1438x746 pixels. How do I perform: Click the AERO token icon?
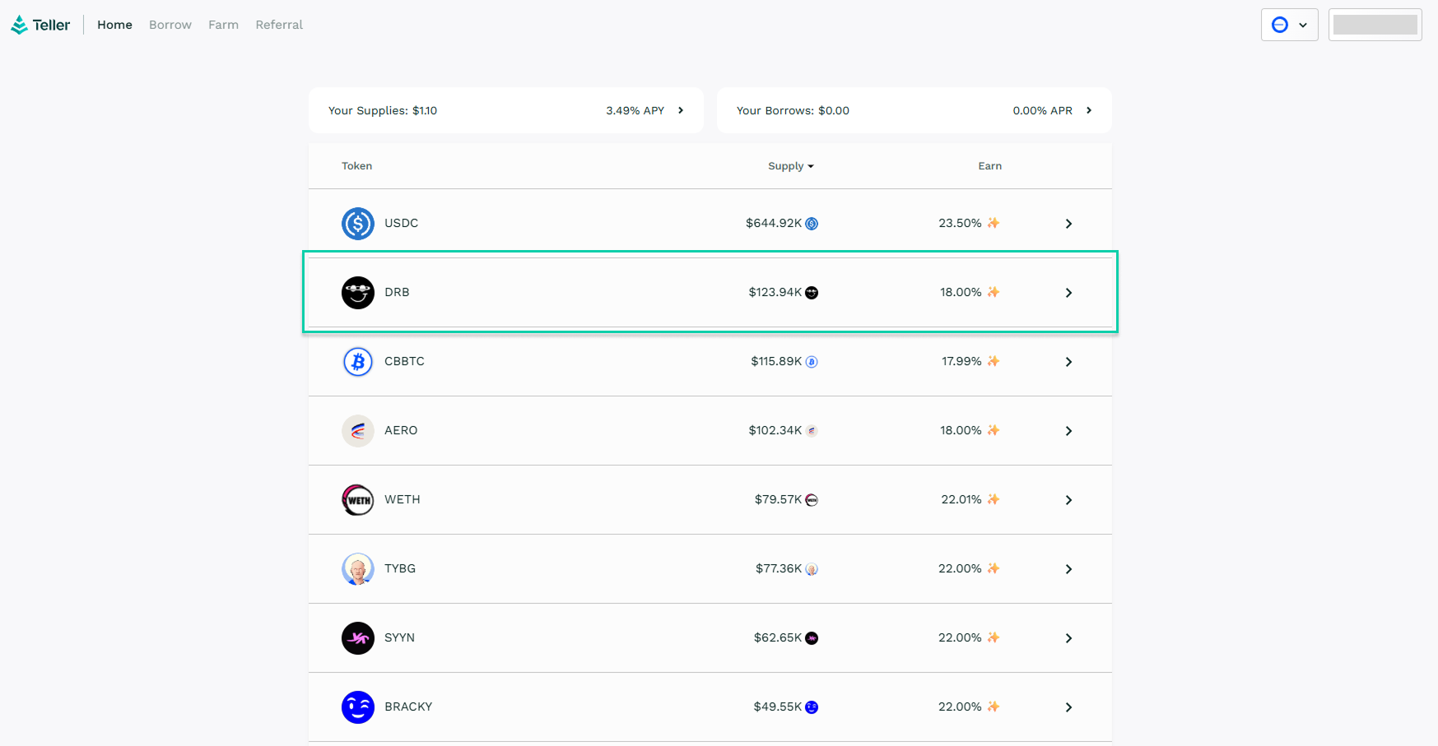point(357,431)
